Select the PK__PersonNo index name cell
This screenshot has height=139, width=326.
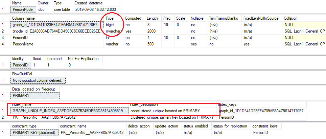point(48,117)
